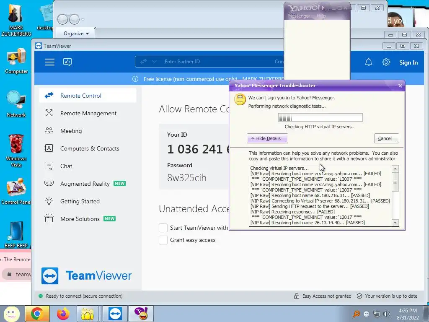Click Back button in Explorer window
Screen dimensions: 429x322
coord(62,19)
